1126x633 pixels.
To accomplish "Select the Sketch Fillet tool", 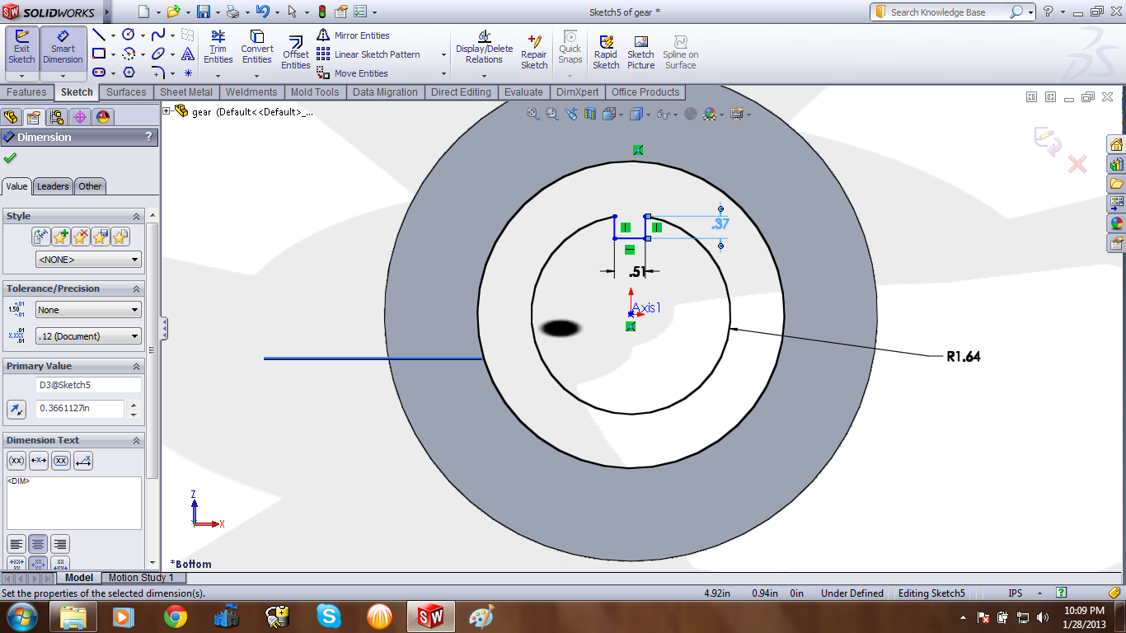I will pos(158,73).
